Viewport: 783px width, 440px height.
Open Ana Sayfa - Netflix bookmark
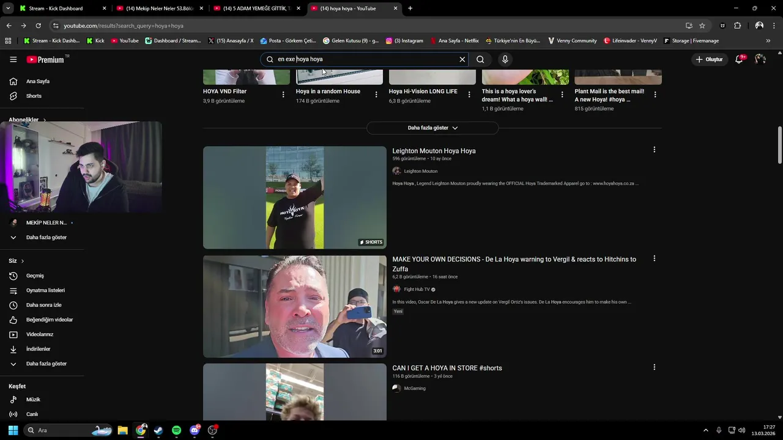point(455,41)
